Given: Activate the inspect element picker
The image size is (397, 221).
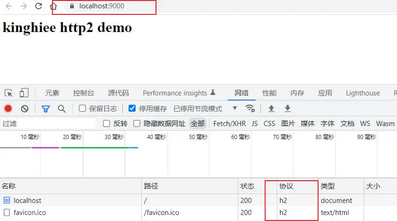Looking at the screenshot, I should pos(8,93).
